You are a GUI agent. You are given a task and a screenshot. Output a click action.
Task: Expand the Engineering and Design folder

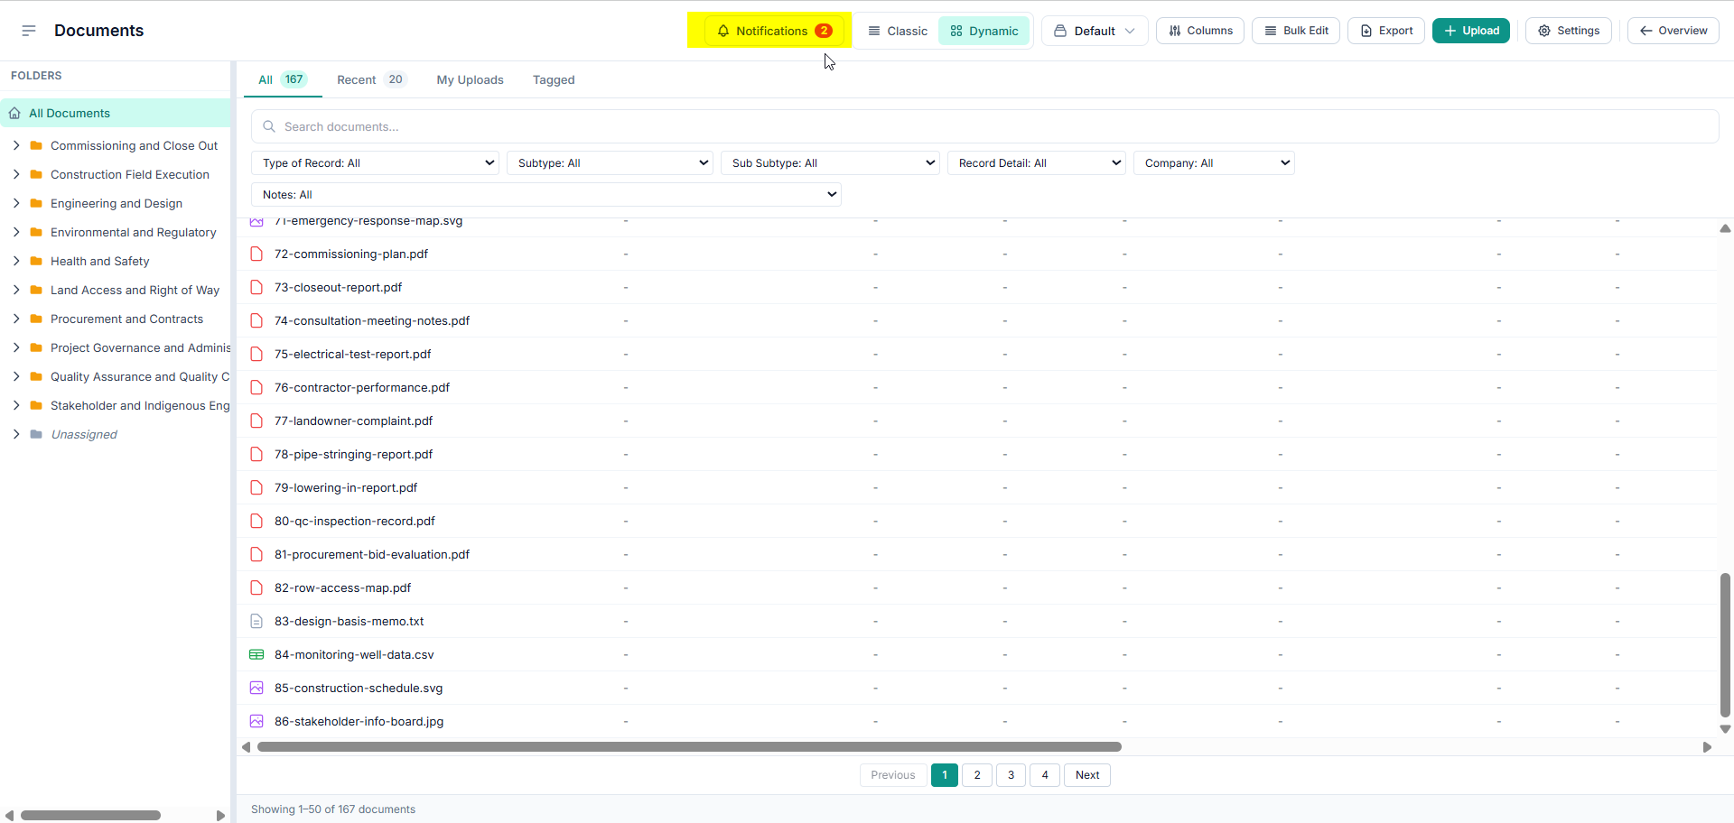point(16,204)
